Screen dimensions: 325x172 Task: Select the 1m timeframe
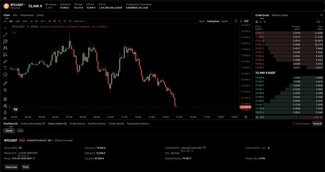[x=5, y=21]
